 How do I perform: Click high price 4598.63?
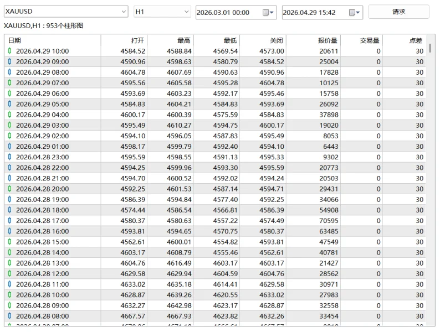click(179, 61)
